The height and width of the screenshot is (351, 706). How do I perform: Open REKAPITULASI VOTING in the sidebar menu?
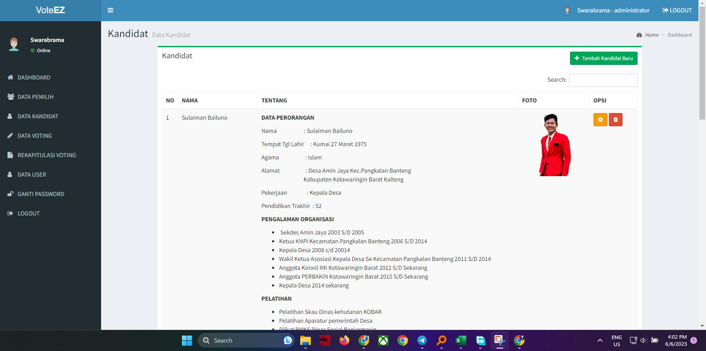(50, 155)
